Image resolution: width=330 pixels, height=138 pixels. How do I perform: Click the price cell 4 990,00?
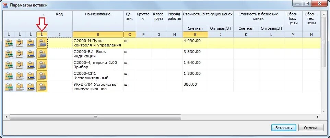[195, 43]
